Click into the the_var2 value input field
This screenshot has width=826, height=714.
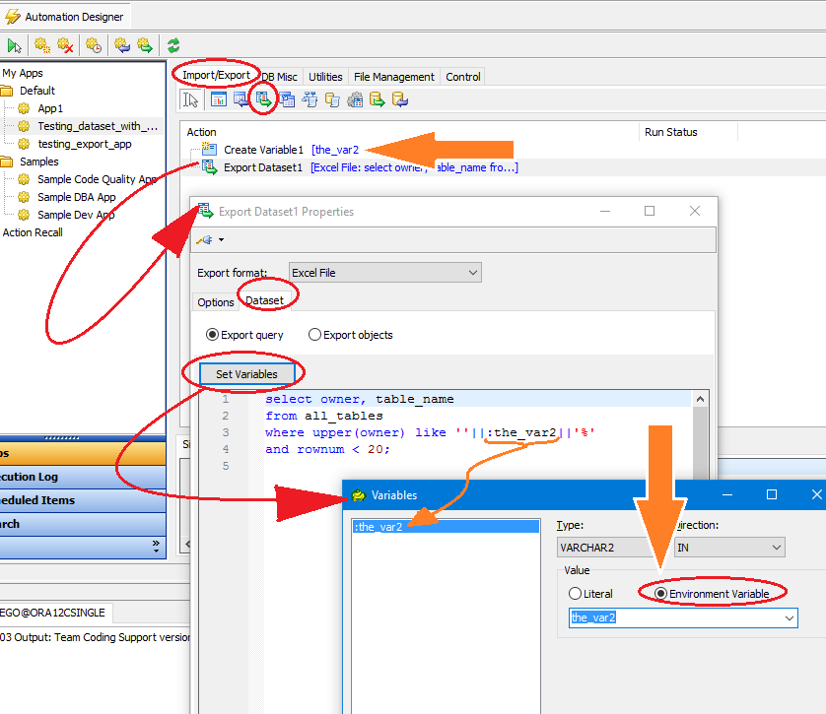[x=675, y=617]
